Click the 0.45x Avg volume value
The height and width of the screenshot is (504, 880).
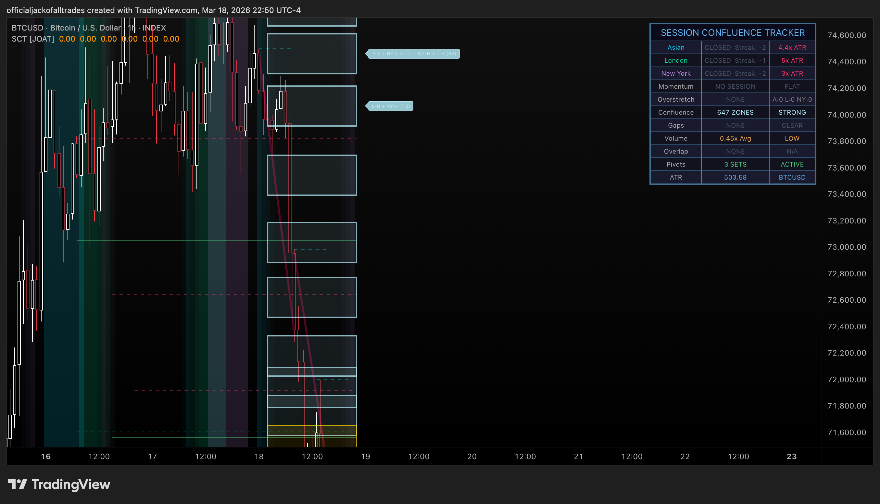tap(735, 138)
